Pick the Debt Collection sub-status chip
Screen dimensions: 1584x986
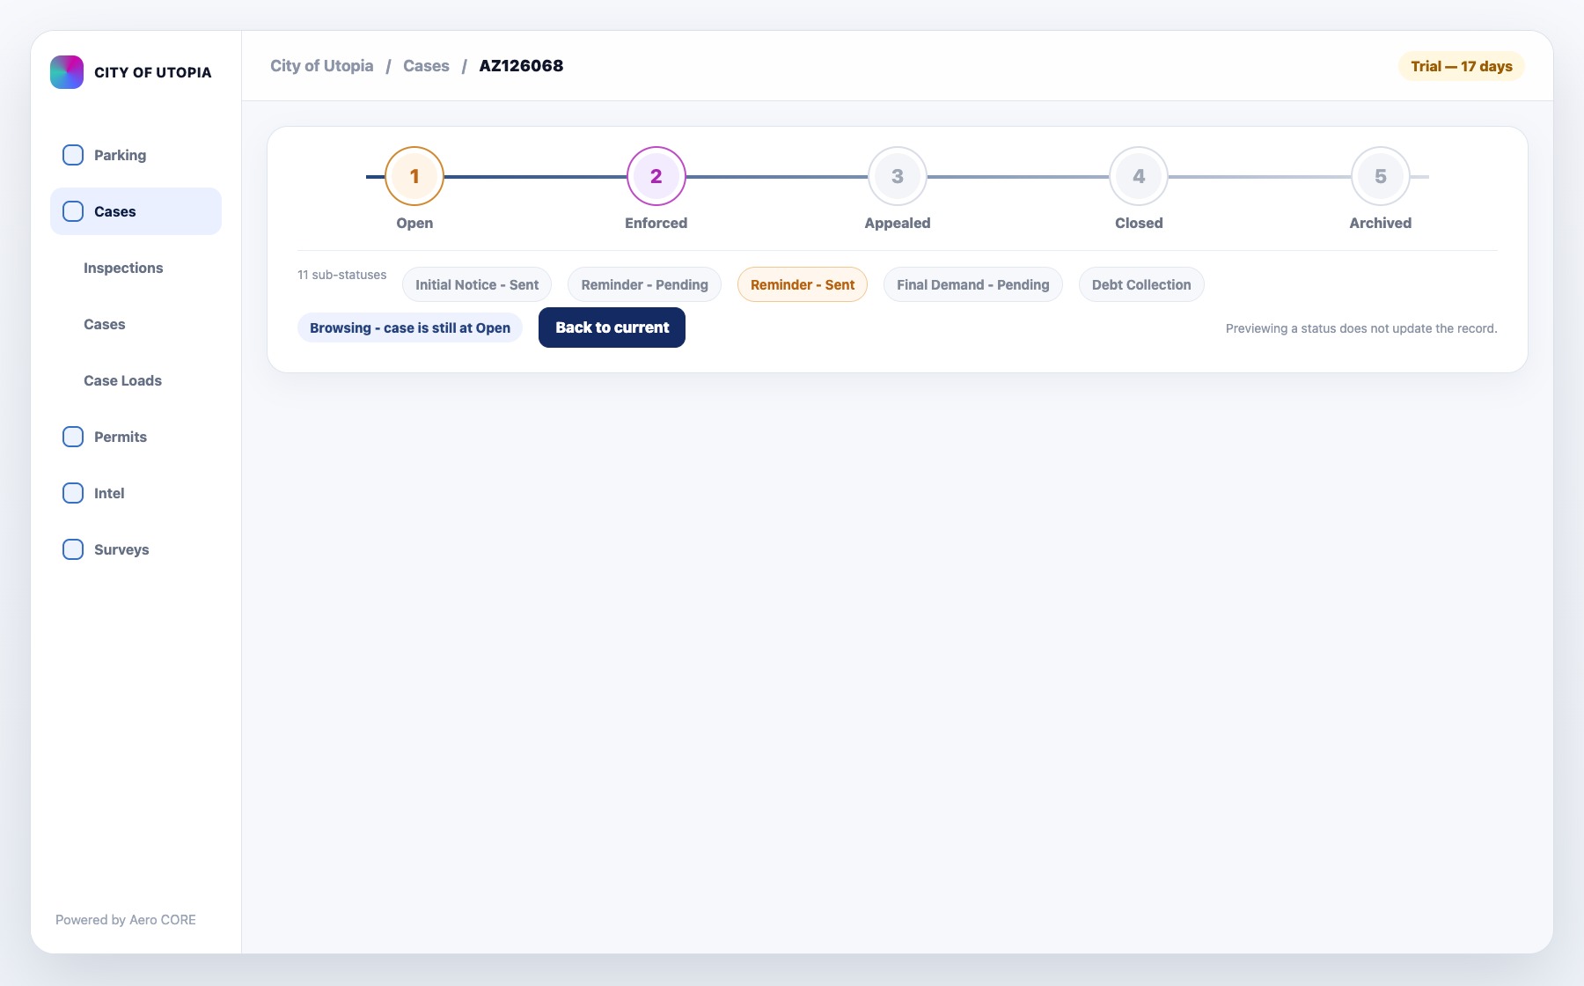coord(1141,284)
